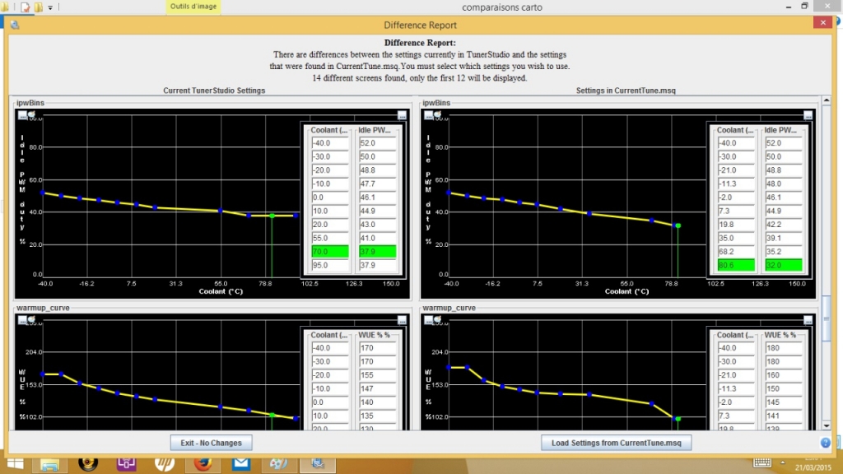843x474 pixels.
Task: Click green selected point on right warmup_curve graph
Action: pyautogui.click(x=678, y=419)
